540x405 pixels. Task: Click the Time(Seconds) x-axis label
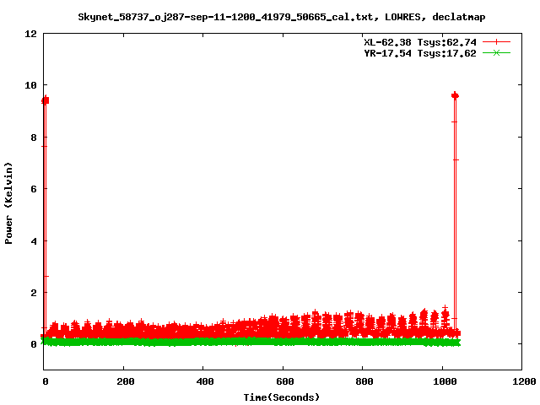[282, 397]
